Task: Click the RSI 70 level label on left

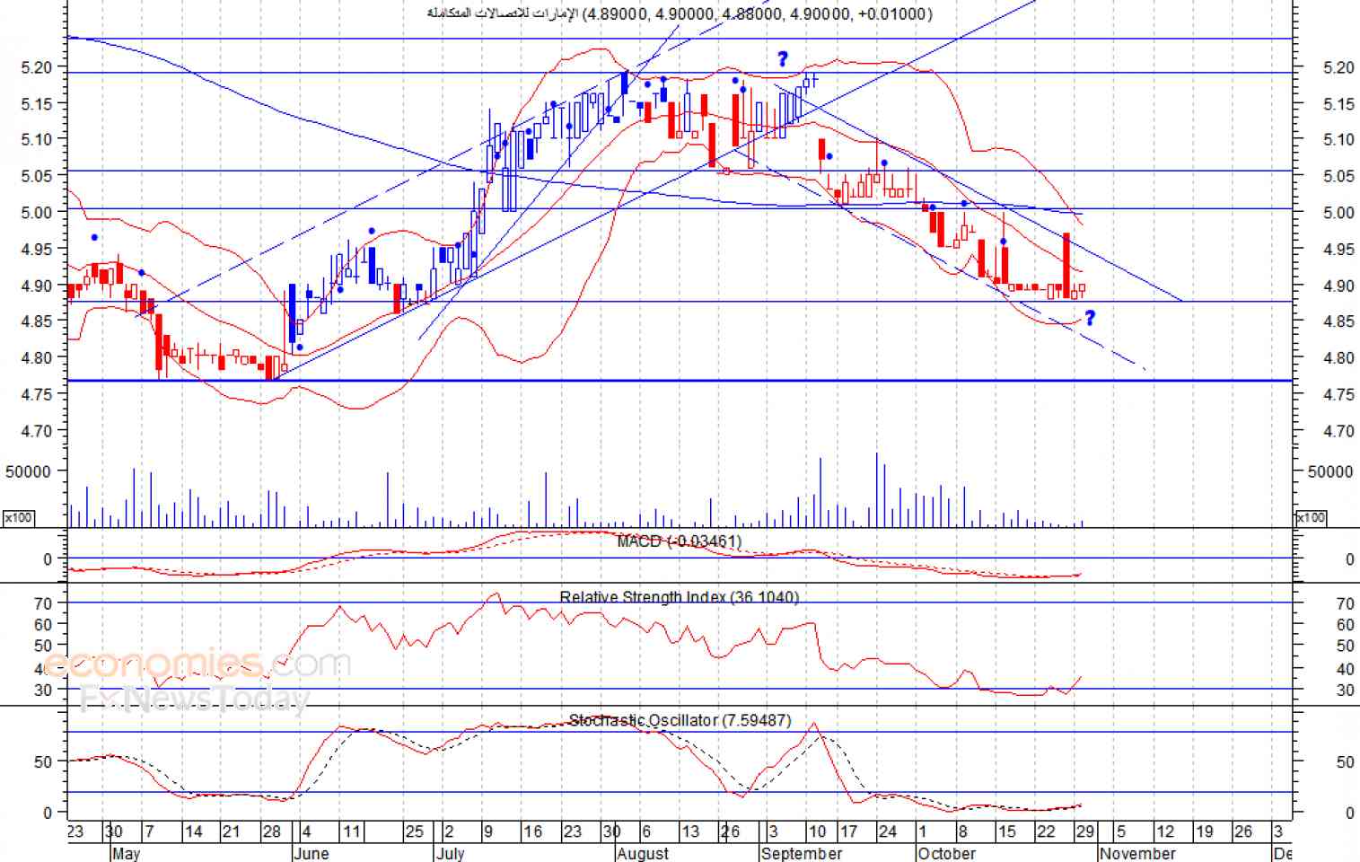Action: 43,603
